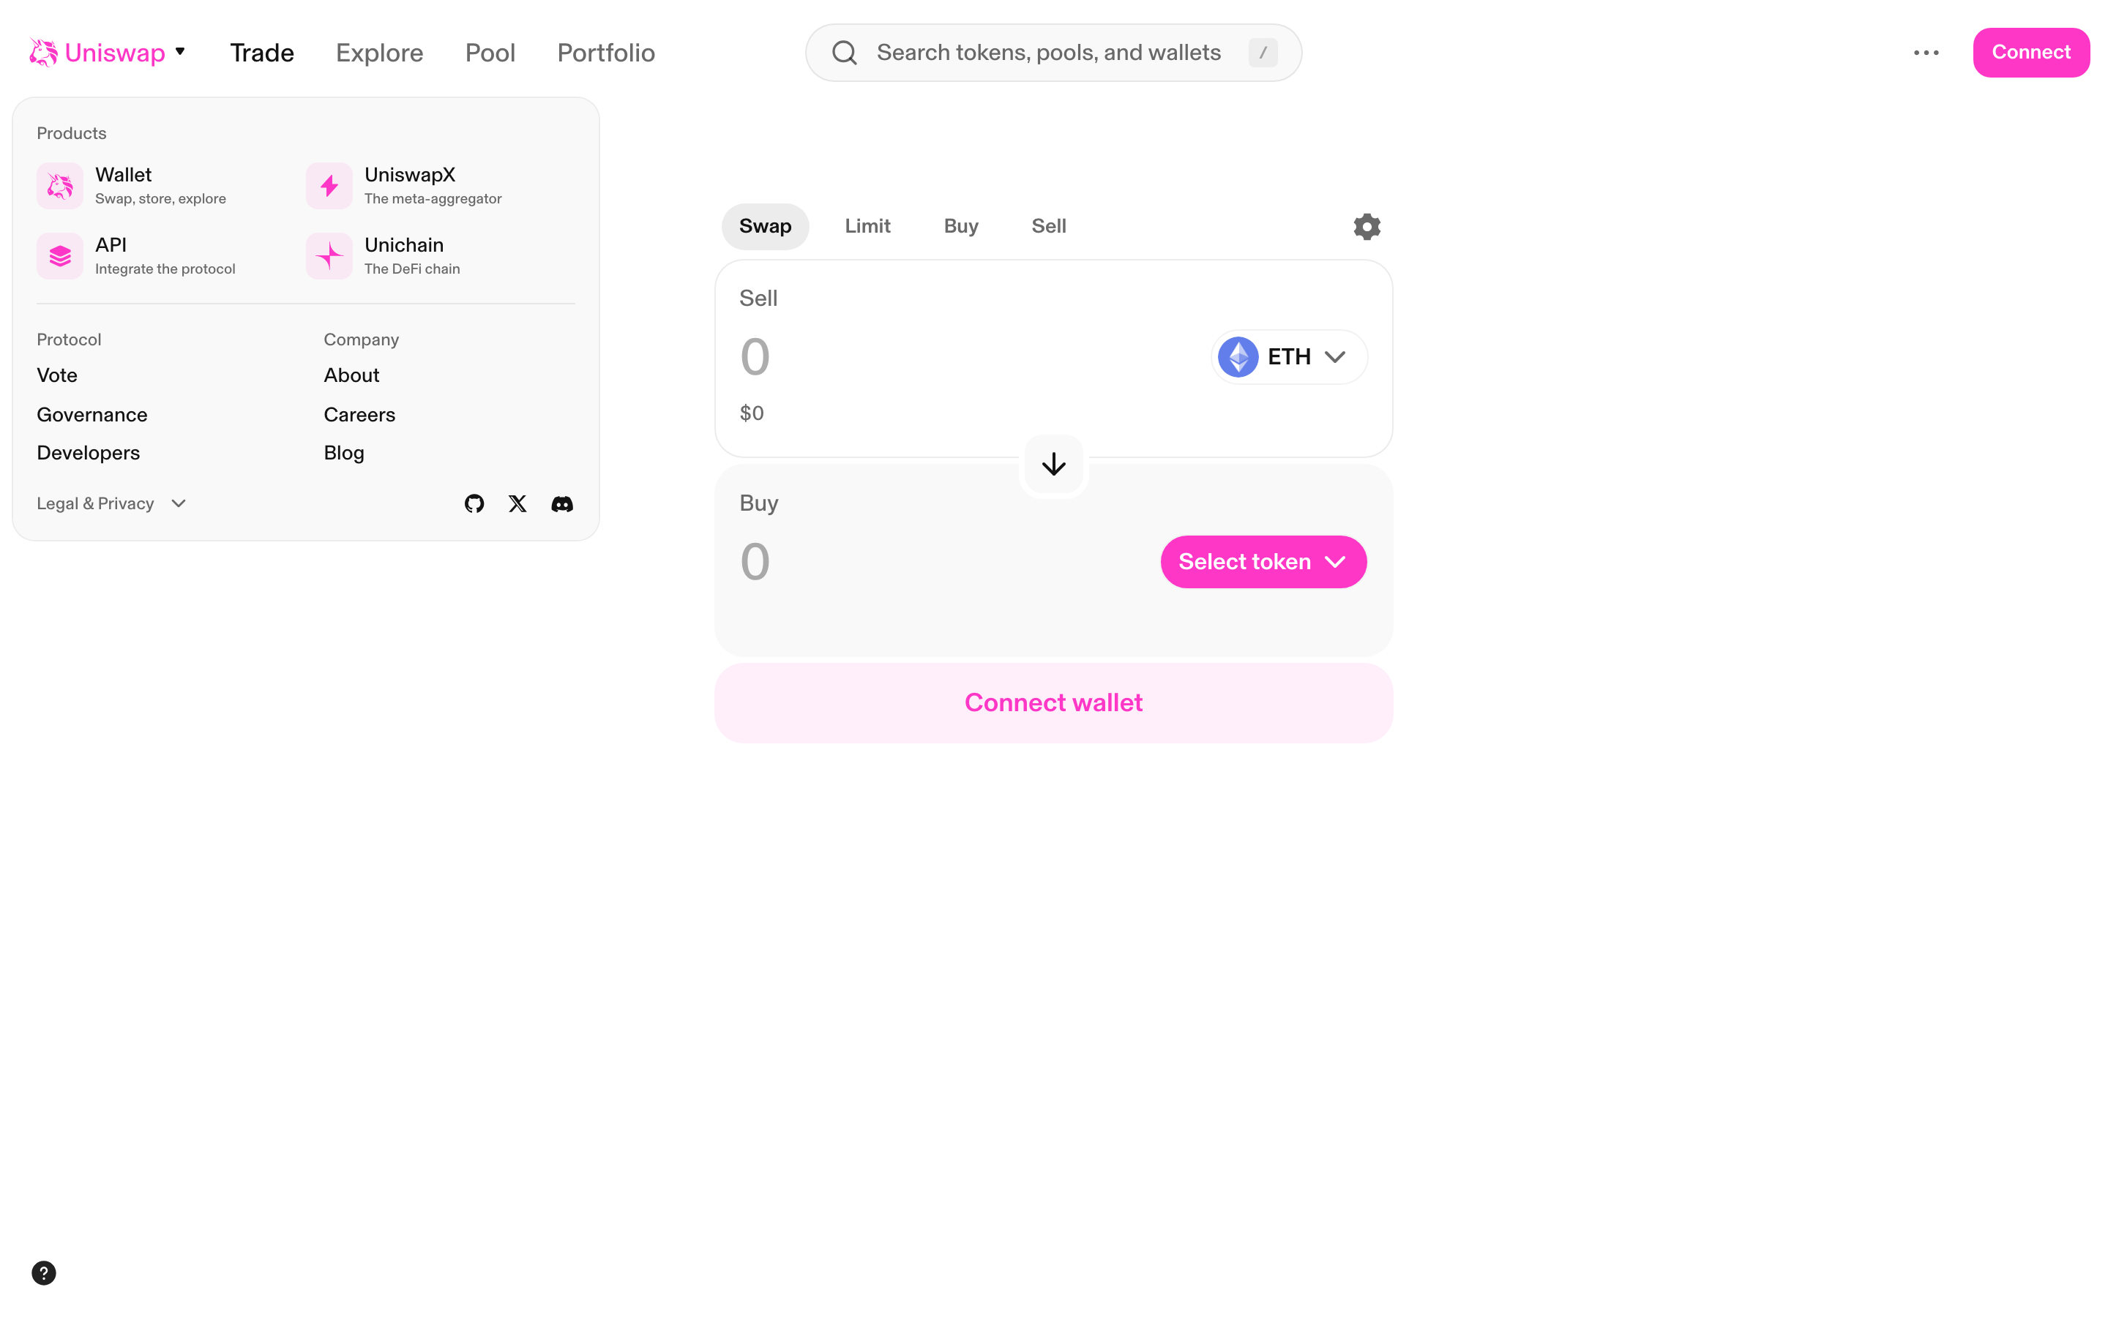Open Uniswap's GitHub page
The width and height of the screenshot is (2108, 1317).
pyautogui.click(x=474, y=503)
